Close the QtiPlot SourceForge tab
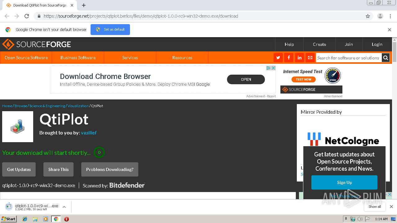397x223 pixels. pyautogui.click(x=72, y=5)
